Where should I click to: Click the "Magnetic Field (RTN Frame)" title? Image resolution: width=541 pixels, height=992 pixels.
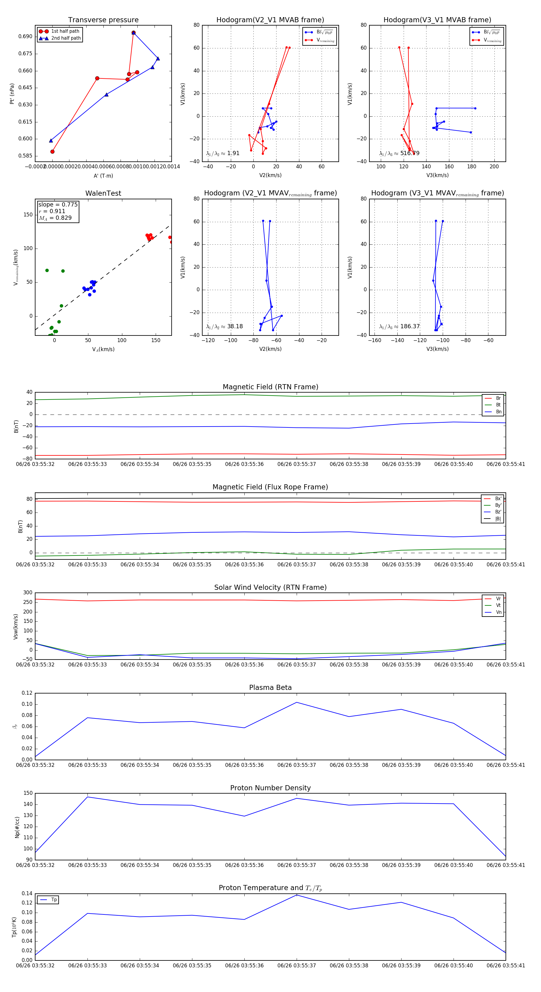click(270, 387)
